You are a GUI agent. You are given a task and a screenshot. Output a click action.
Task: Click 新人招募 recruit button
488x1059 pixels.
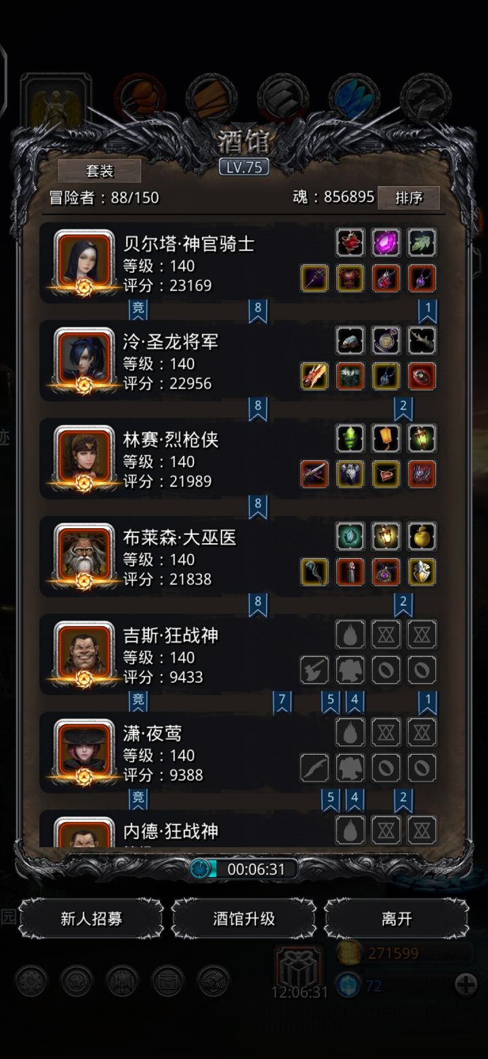point(91,918)
